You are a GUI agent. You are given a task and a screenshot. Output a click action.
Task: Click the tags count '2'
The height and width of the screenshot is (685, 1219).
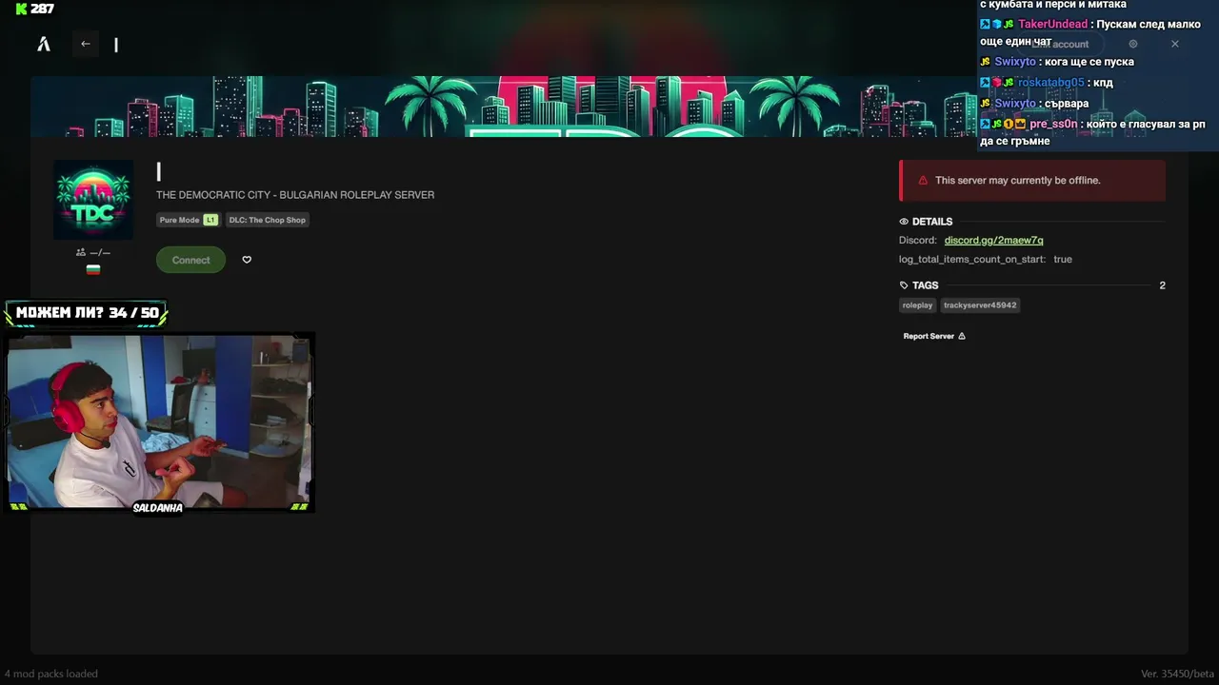point(1162,285)
